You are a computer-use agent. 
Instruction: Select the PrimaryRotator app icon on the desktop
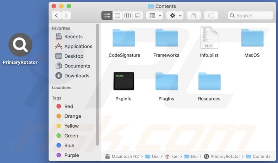pyautogui.click(x=20, y=45)
